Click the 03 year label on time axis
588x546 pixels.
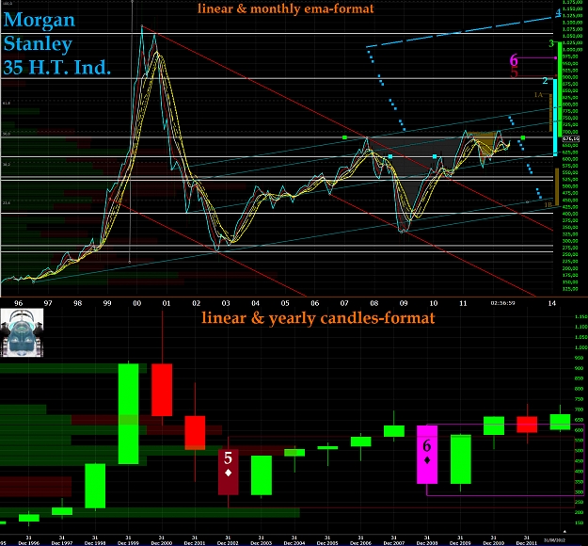point(226,303)
